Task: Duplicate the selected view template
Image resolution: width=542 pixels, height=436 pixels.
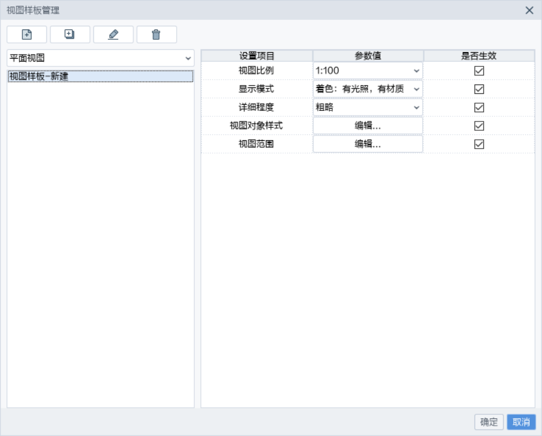Action: tap(70, 35)
